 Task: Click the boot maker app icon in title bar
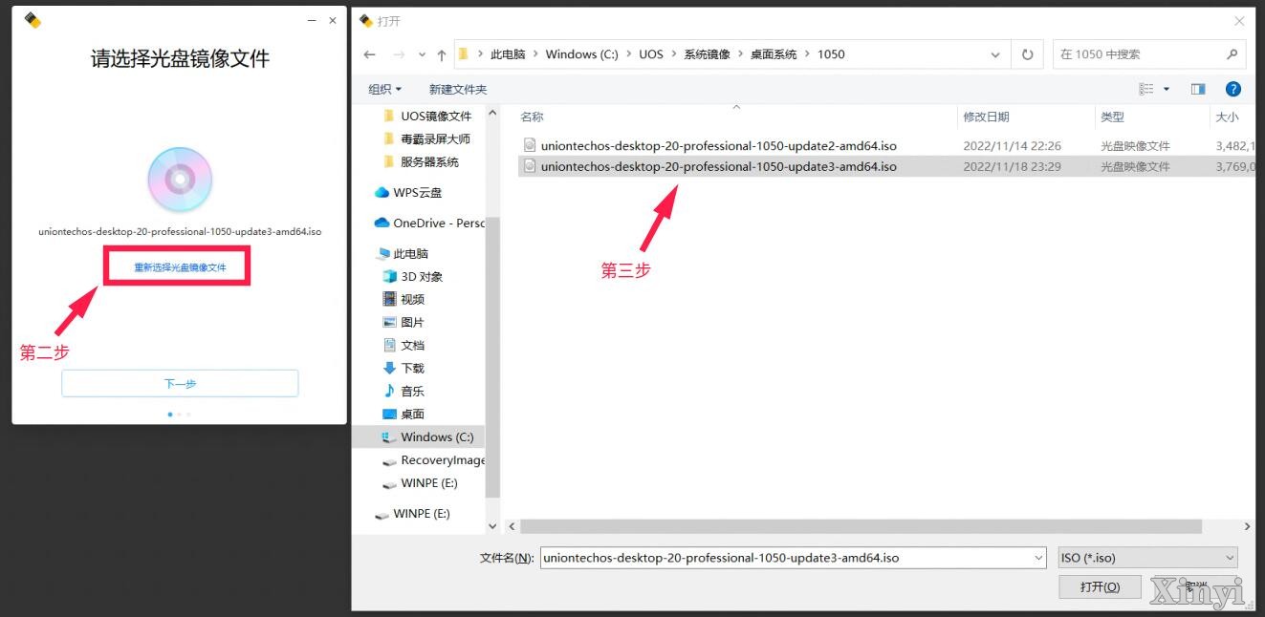[x=33, y=20]
